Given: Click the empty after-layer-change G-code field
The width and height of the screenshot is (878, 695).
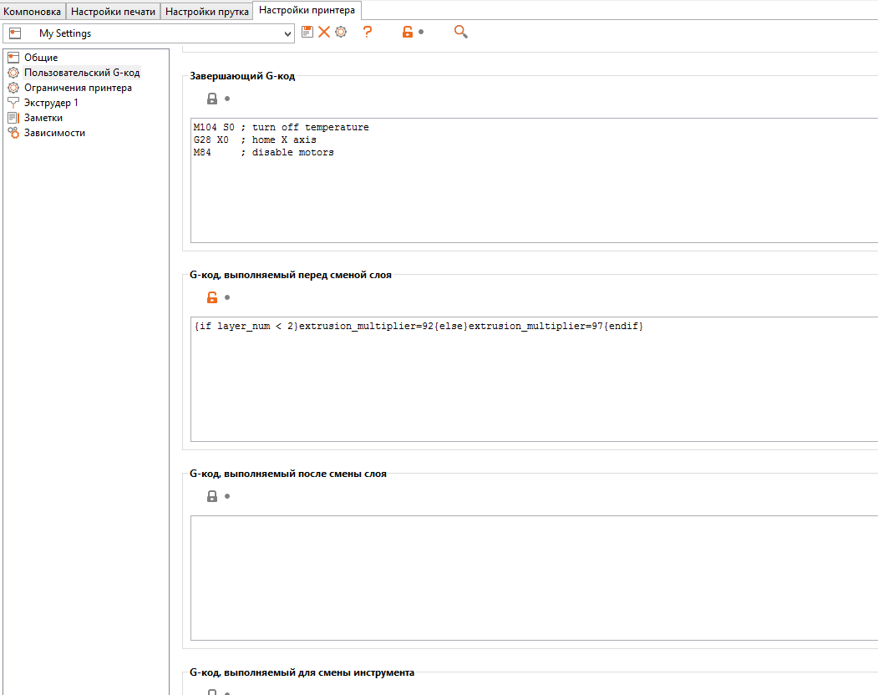Looking at the screenshot, I should tap(533, 577).
